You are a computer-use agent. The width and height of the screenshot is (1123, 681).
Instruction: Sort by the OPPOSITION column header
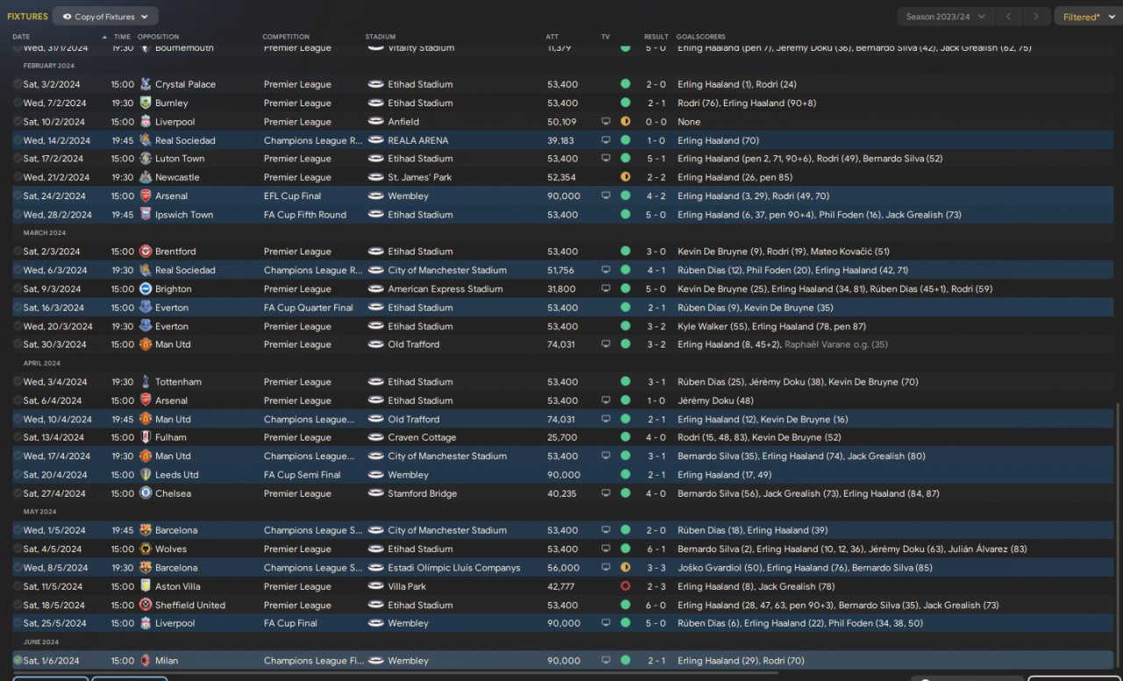[x=158, y=37]
